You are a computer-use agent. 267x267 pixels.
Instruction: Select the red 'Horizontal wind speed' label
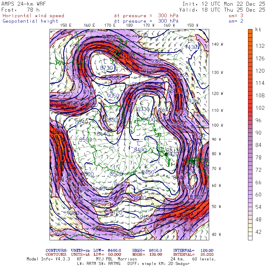pyautogui.click(x=33, y=16)
